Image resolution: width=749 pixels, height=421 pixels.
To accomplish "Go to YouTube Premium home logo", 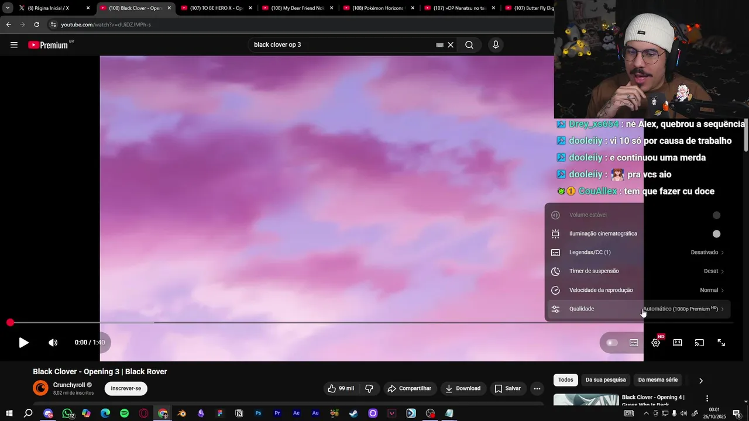I will tap(49, 45).
